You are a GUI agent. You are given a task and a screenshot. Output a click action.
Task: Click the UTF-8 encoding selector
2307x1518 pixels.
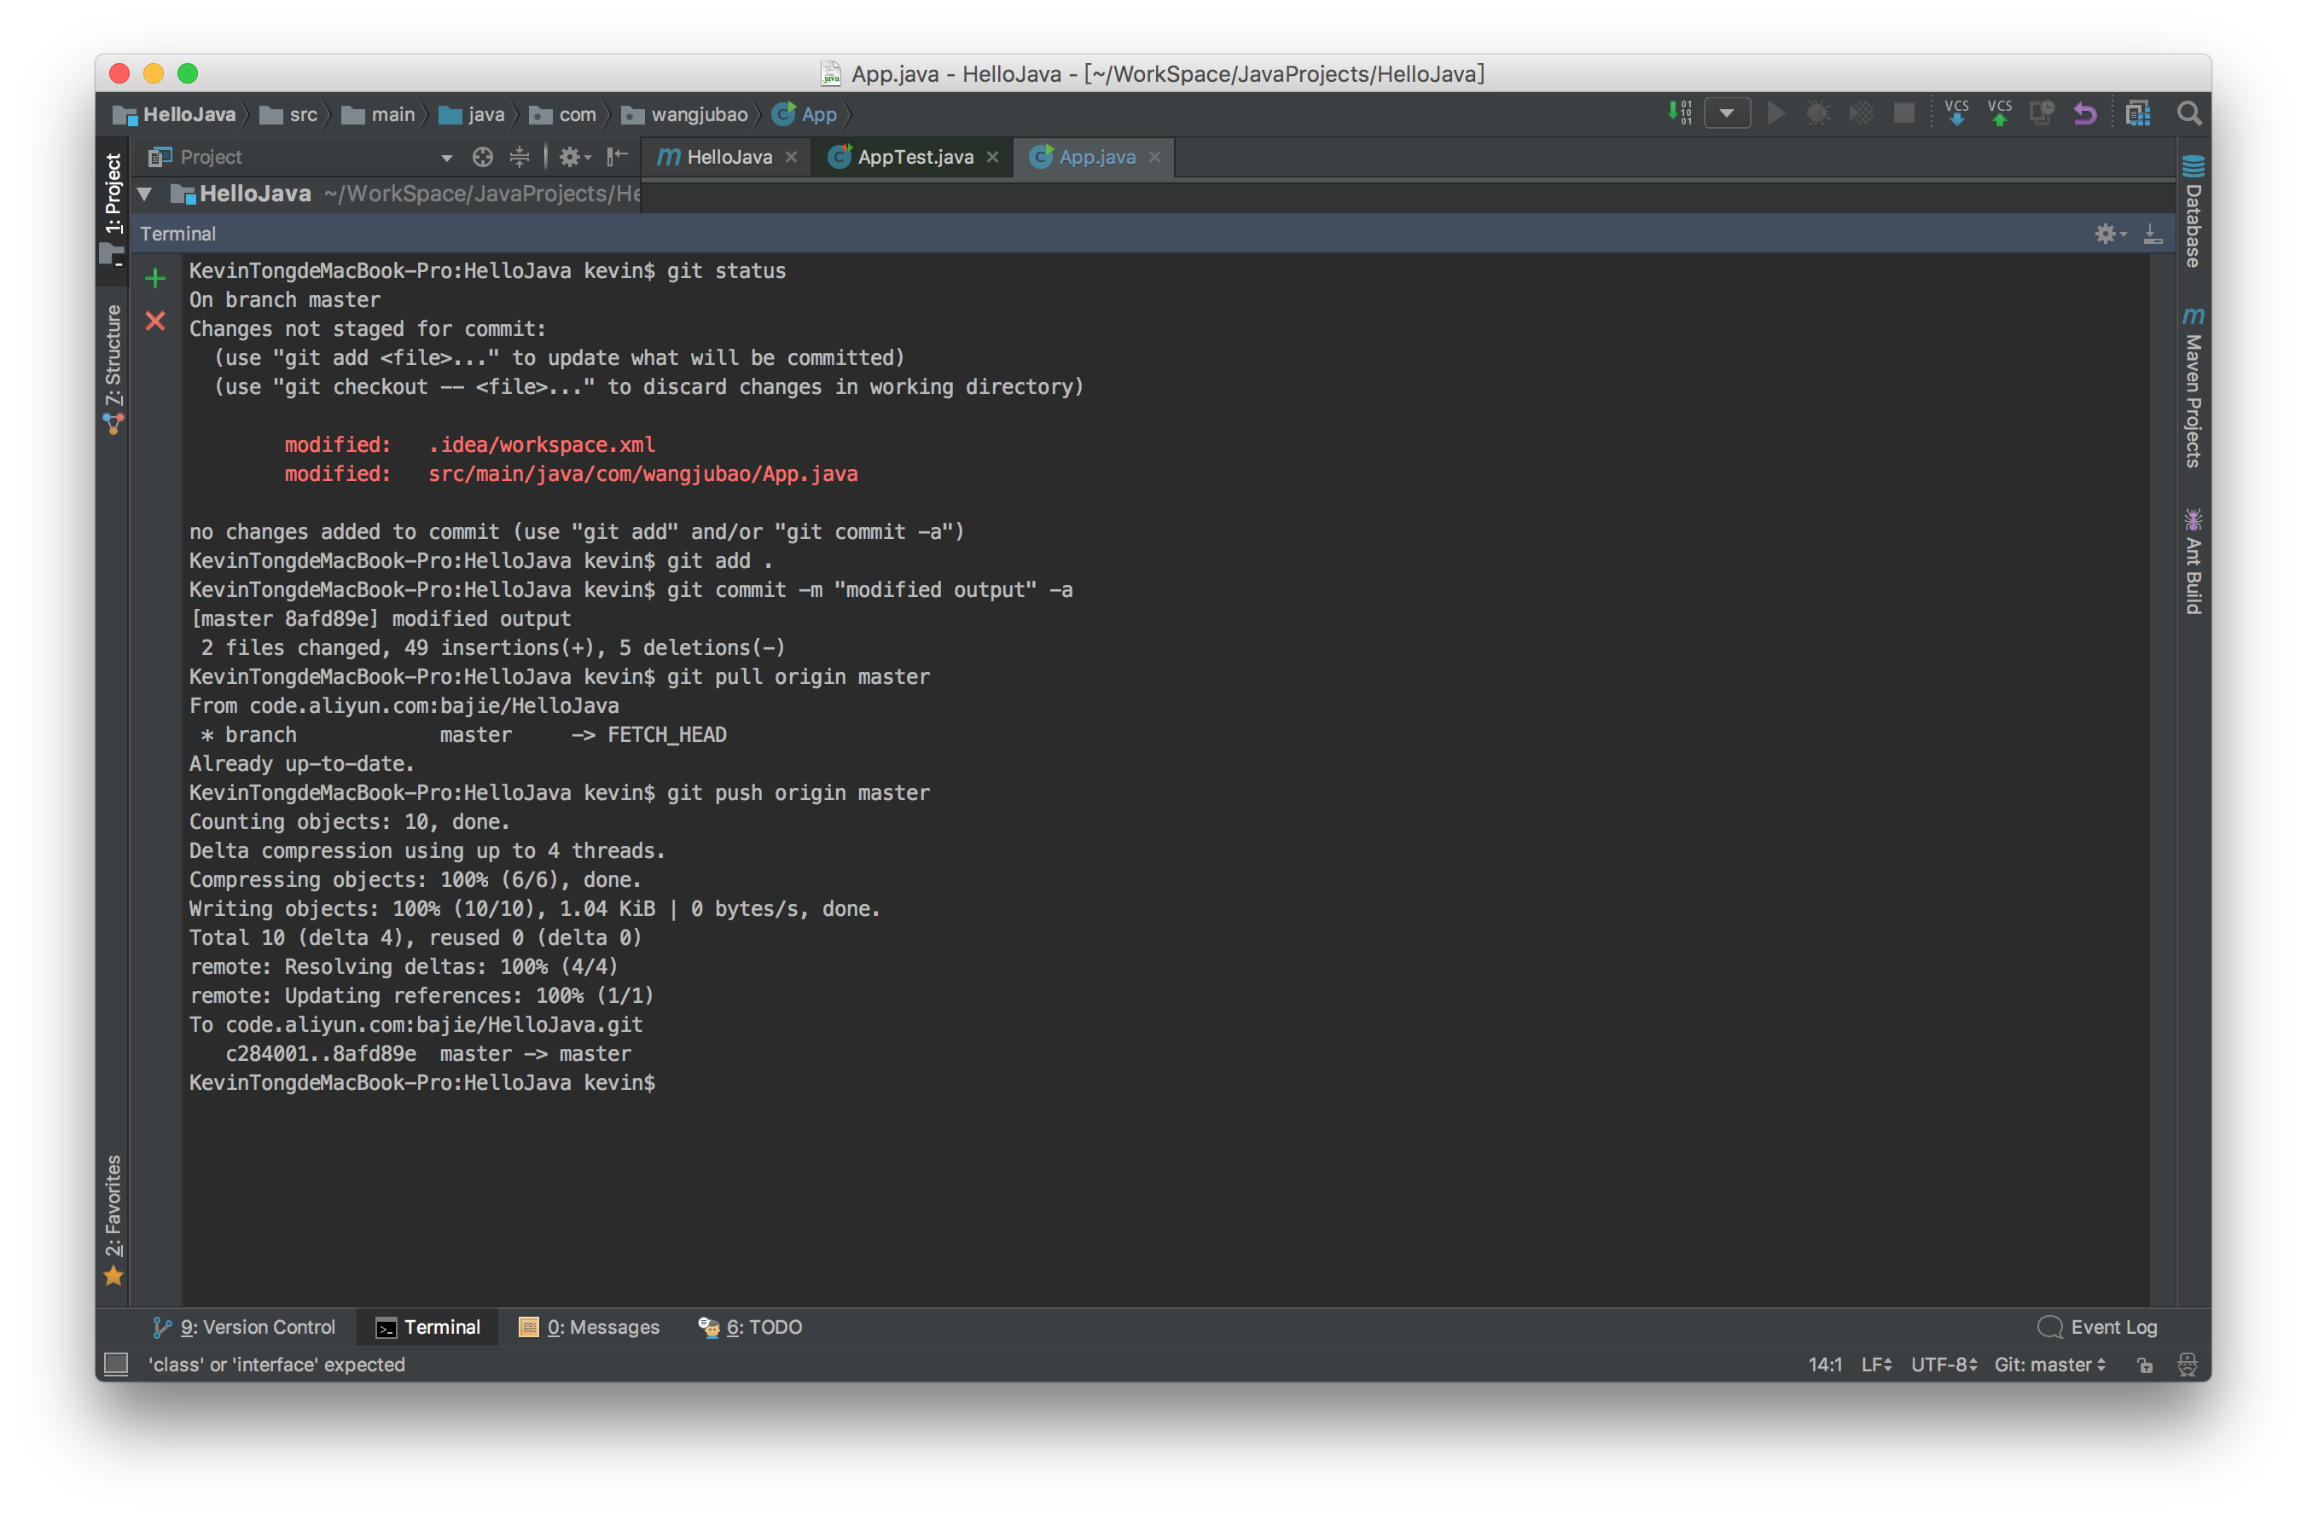[1943, 1364]
